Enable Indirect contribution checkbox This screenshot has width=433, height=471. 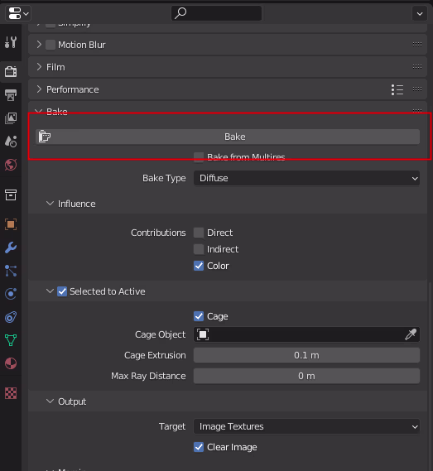coord(199,249)
